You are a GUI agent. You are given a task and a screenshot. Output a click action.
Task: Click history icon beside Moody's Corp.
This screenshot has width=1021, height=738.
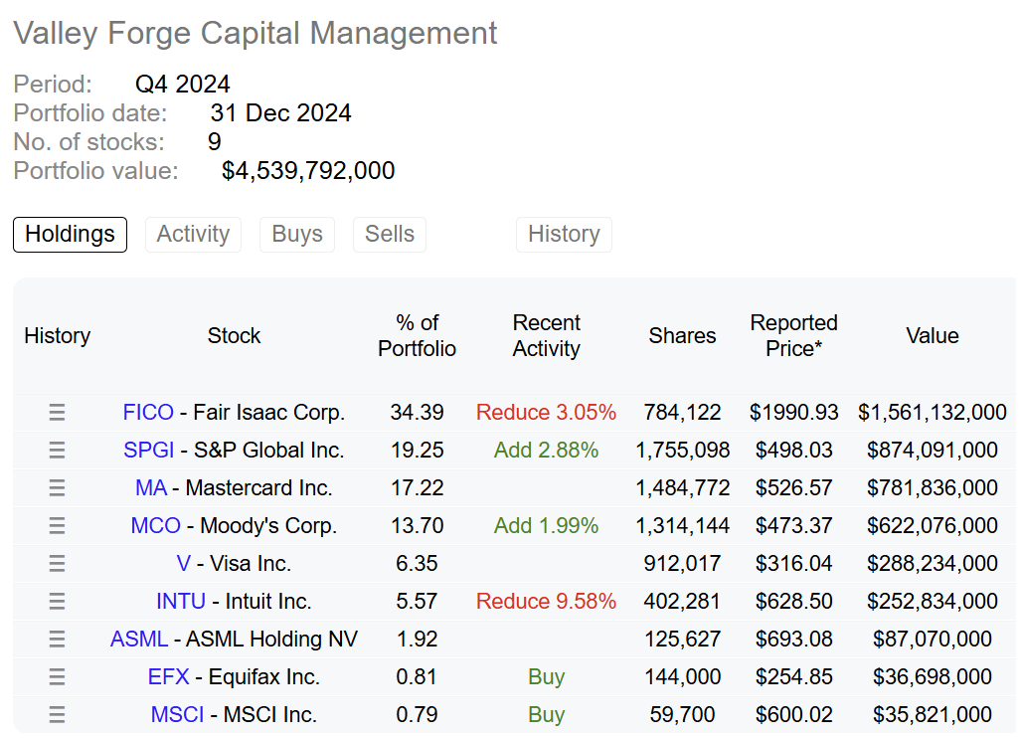tap(57, 525)
